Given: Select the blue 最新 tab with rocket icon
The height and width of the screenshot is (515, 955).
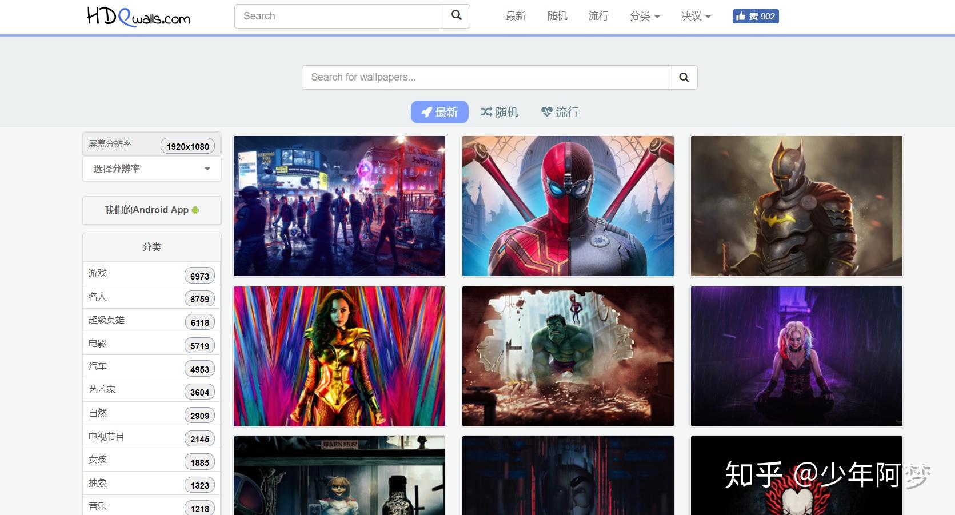Looking at the screenshot, I should point(439,112).
